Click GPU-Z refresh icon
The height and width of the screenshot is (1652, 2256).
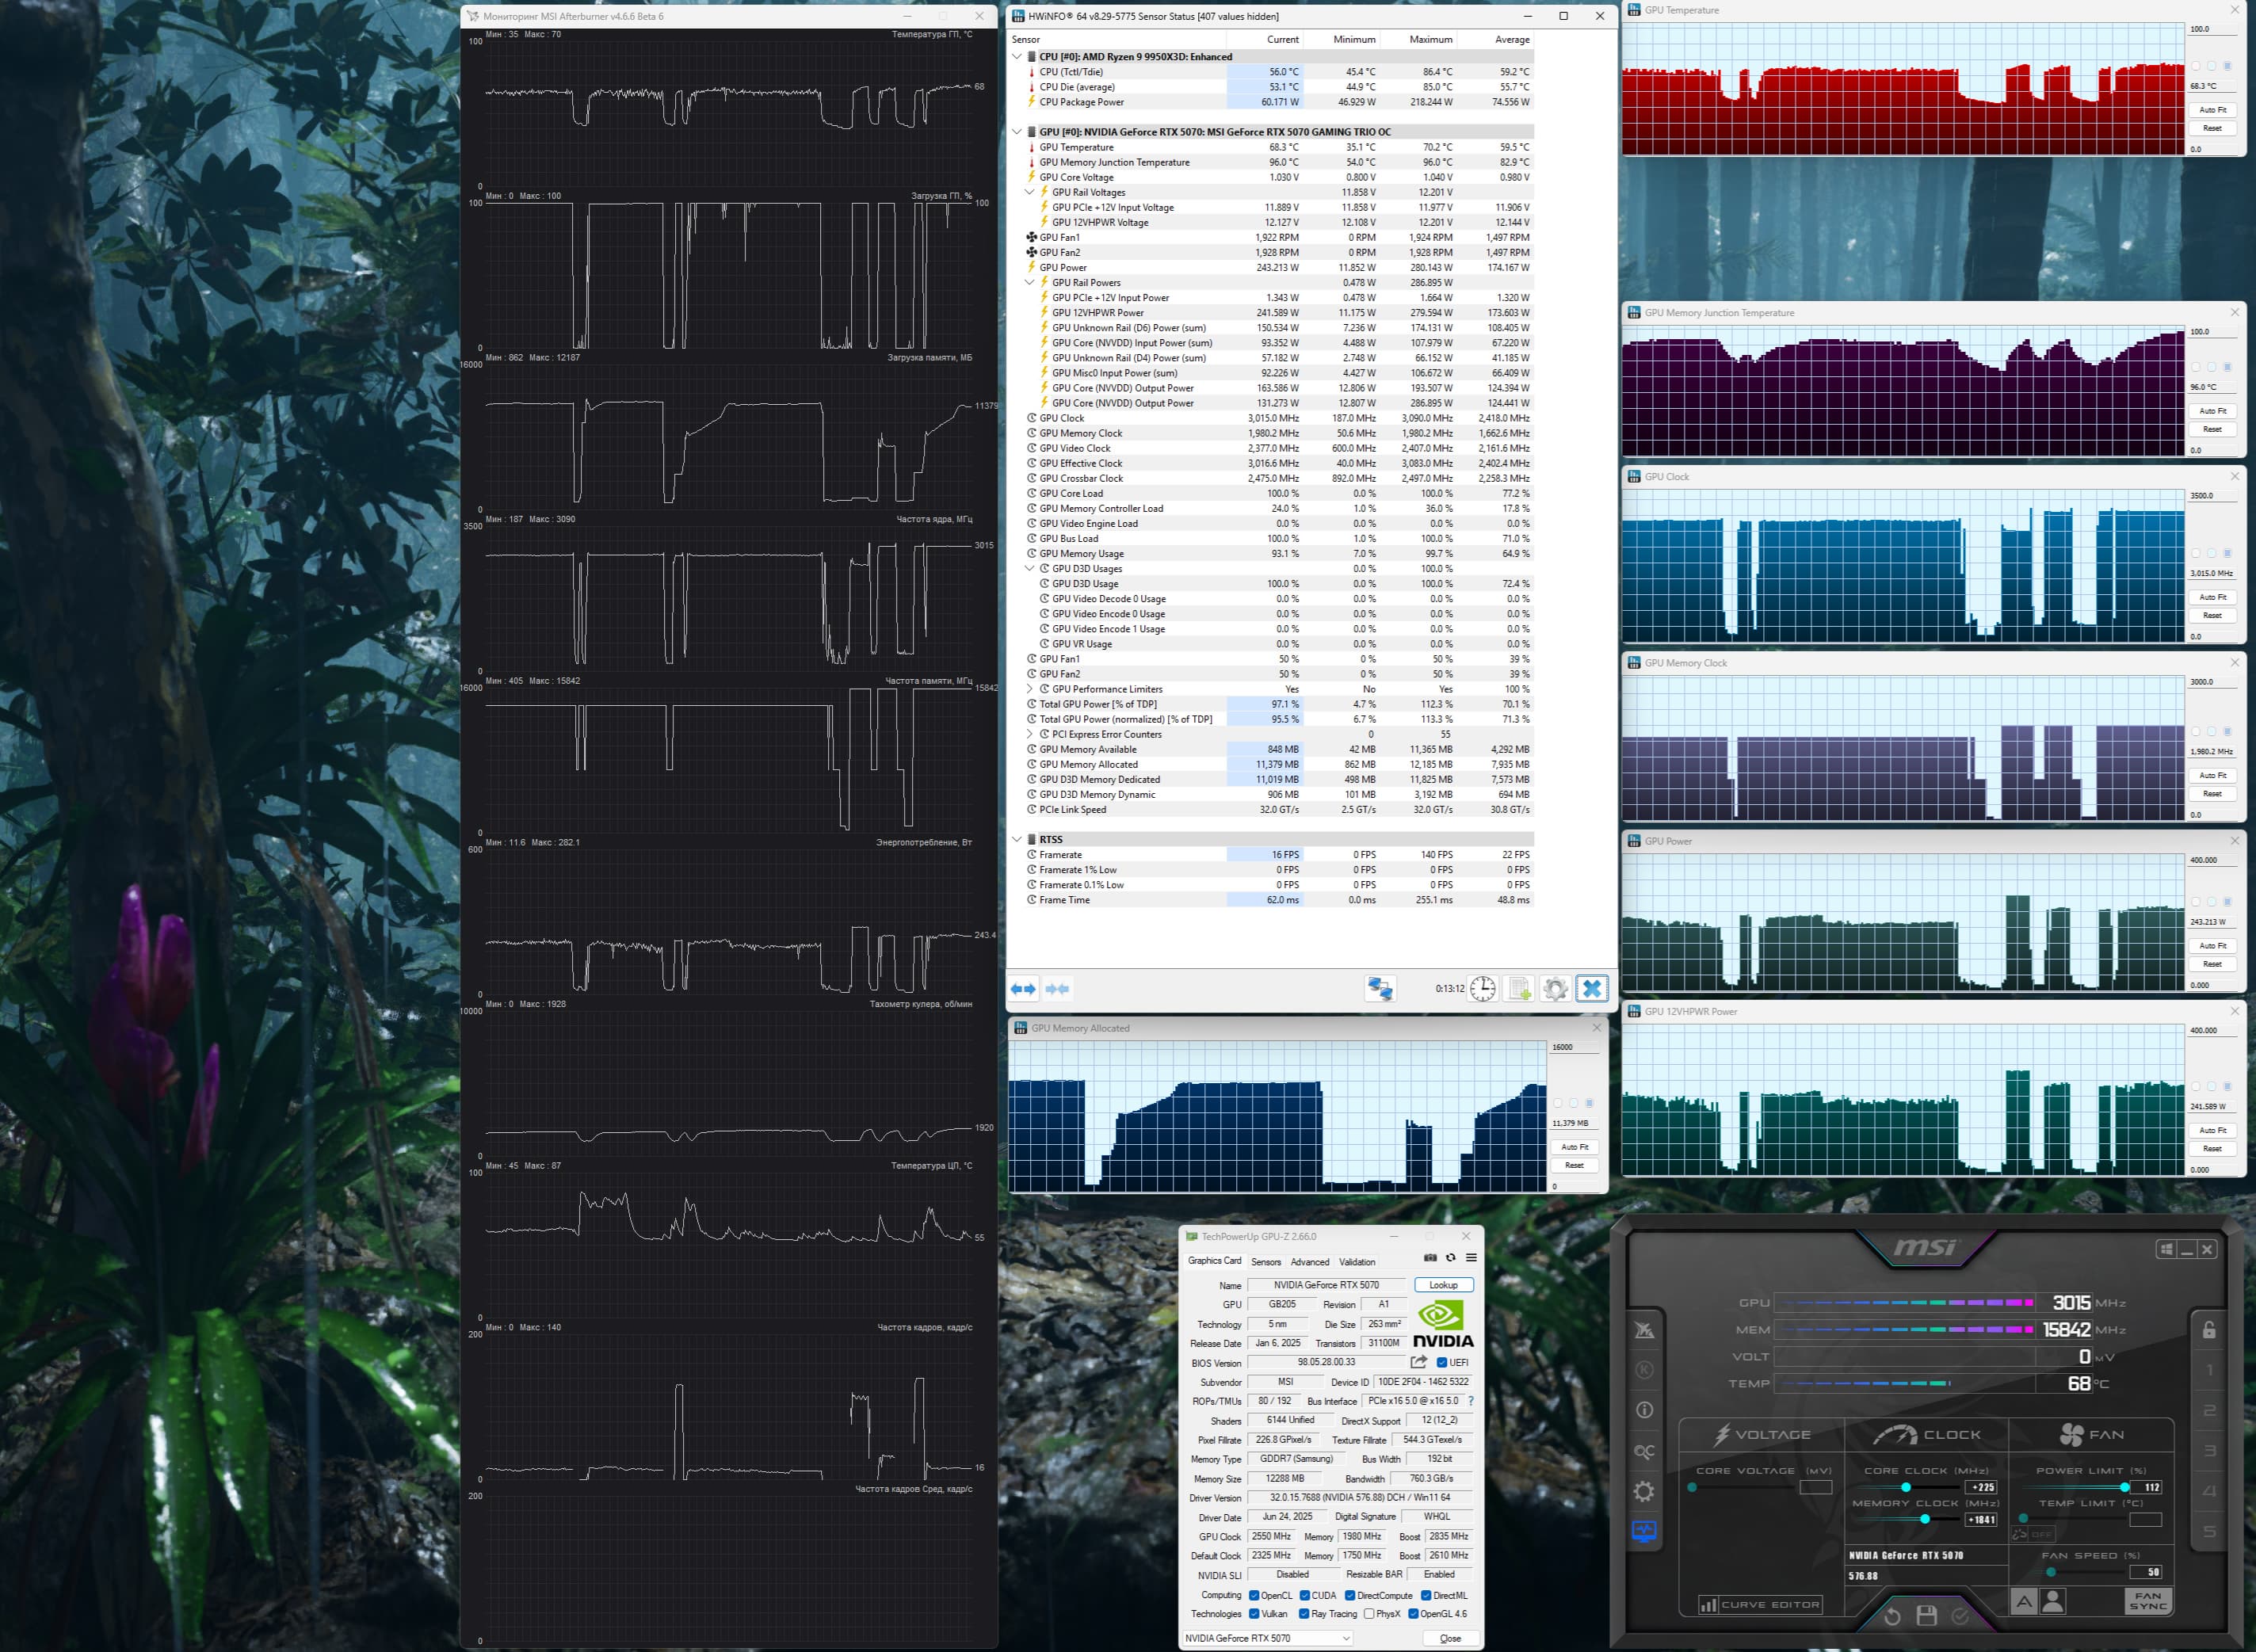1450,1258
